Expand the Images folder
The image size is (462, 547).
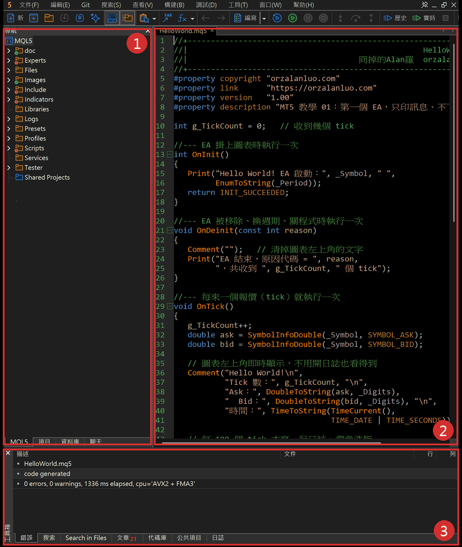pos(9,80)
